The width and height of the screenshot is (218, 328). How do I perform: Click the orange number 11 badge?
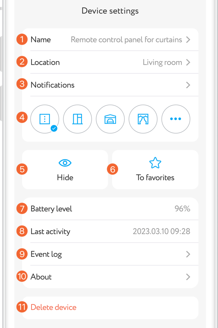(x=22, y=307)
